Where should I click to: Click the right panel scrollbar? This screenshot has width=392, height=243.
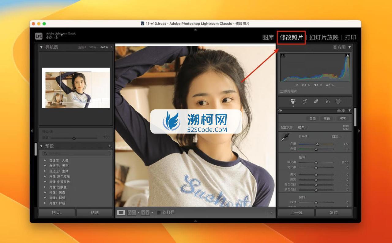click(x=355, y=117)
